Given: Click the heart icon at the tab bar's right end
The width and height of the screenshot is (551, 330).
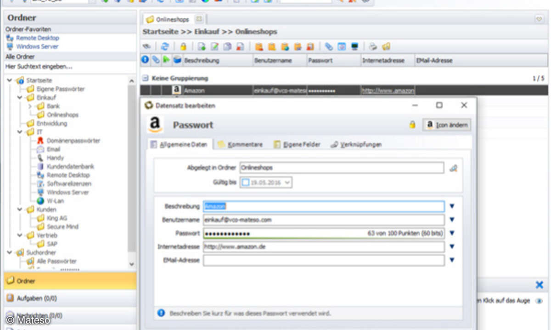Looking at the screenshot, I should (539, 19).
